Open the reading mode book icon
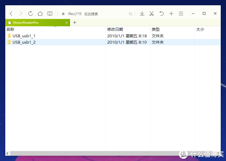226x161 pixels. 50,14
